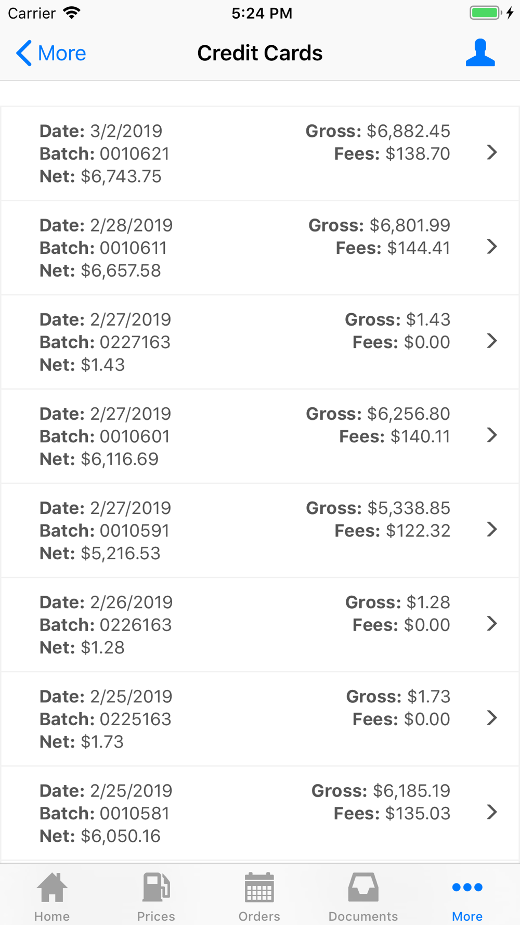Tap the Wi-Fi status icon
This screenshot has height=925, width=520.
pyautogui.click(x=72, y=13)
